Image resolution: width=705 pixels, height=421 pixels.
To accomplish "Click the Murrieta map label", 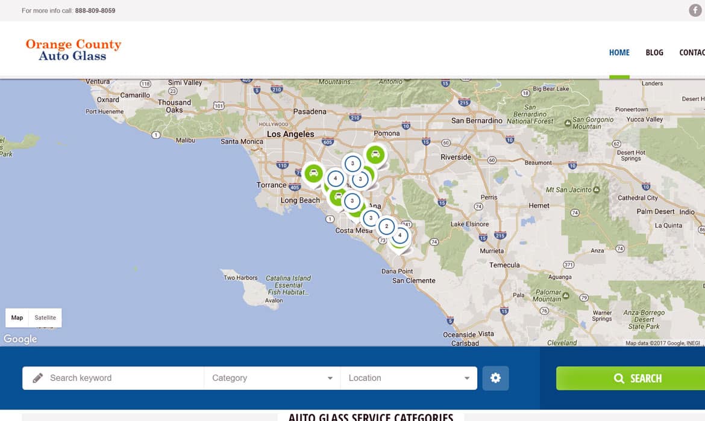I will coord(492,251).
